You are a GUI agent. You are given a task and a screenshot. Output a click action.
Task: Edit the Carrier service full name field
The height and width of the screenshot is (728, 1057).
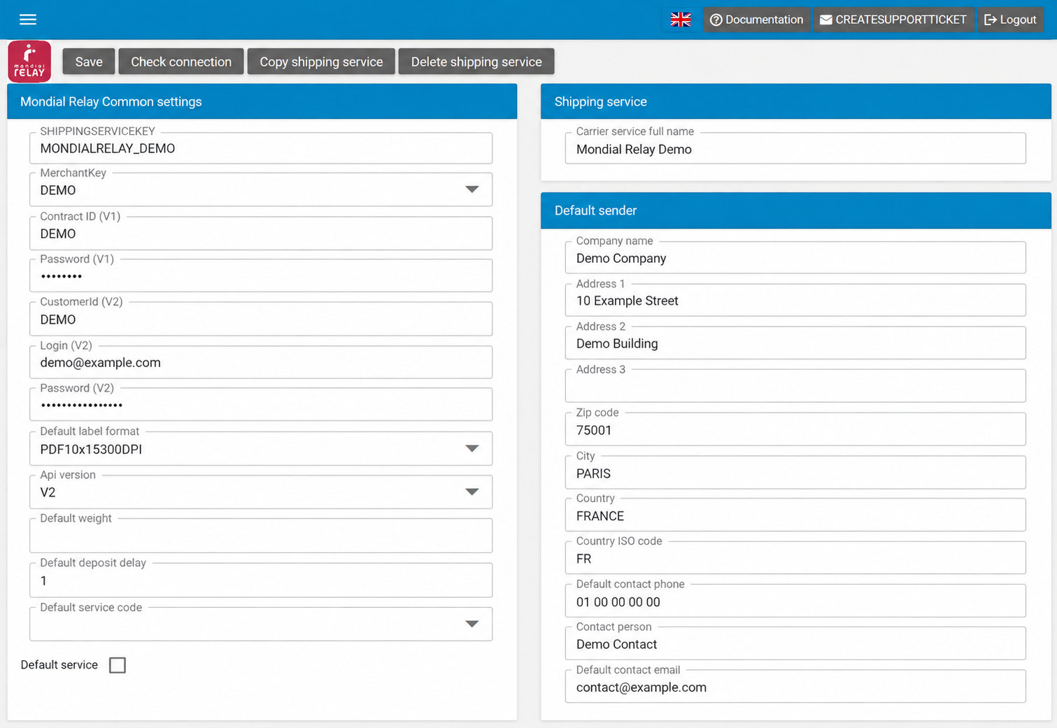coord(795,148)
